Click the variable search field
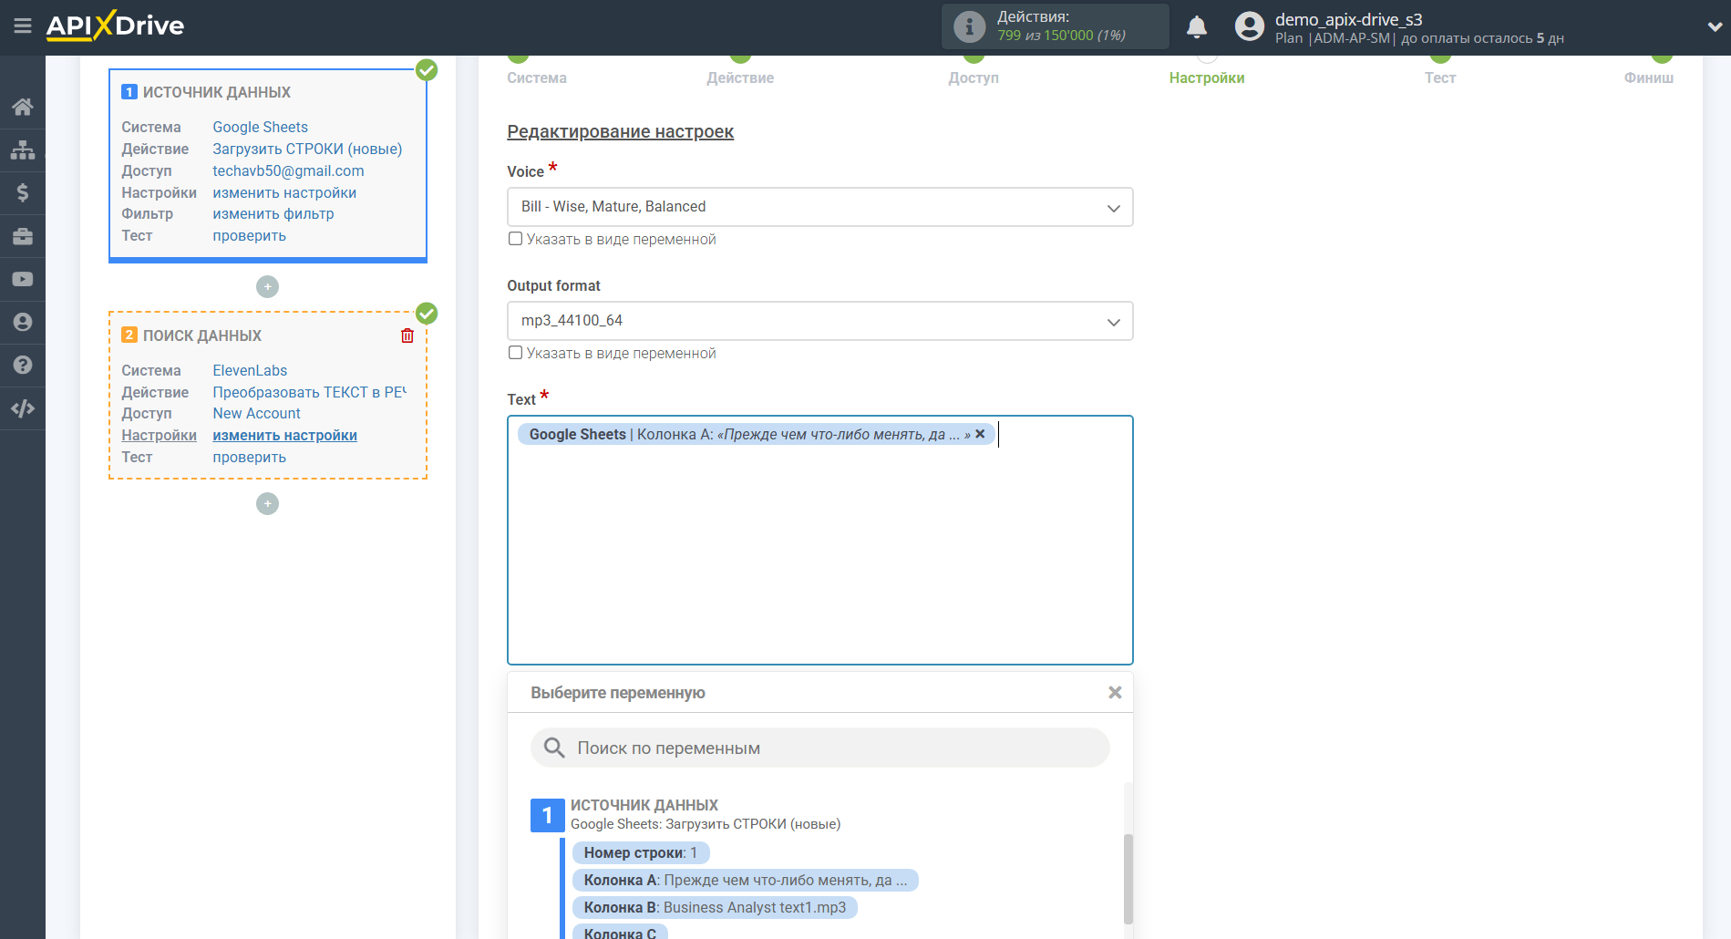This screenshot has height=939, width=1731. (x=820, y=748)
